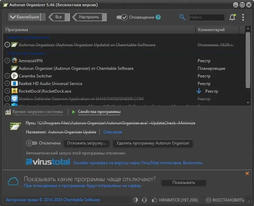
Task: Click the AmneziaVPN app icon
Action: 15,60
